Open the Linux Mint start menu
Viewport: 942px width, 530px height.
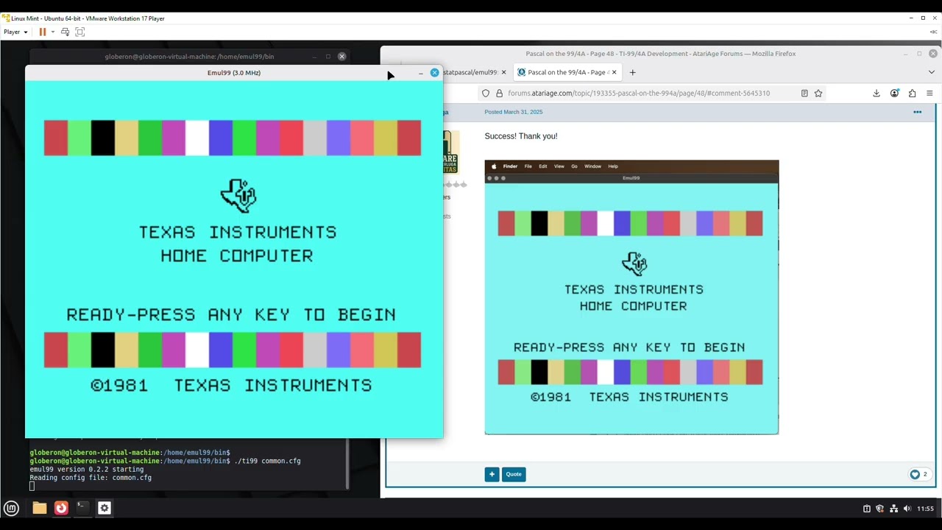(x=11, y=508)
